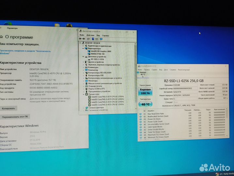
Task: Click the blue Help icon in Device Manager toolbar
Action: coord(93,39)
